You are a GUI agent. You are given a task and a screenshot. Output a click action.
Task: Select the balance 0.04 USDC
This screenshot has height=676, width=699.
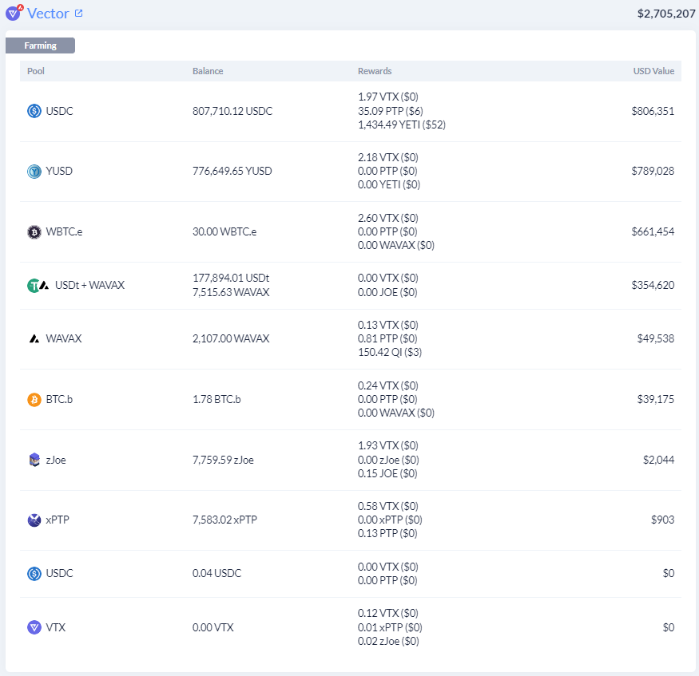pyautogui.click(x=216, y=573)
